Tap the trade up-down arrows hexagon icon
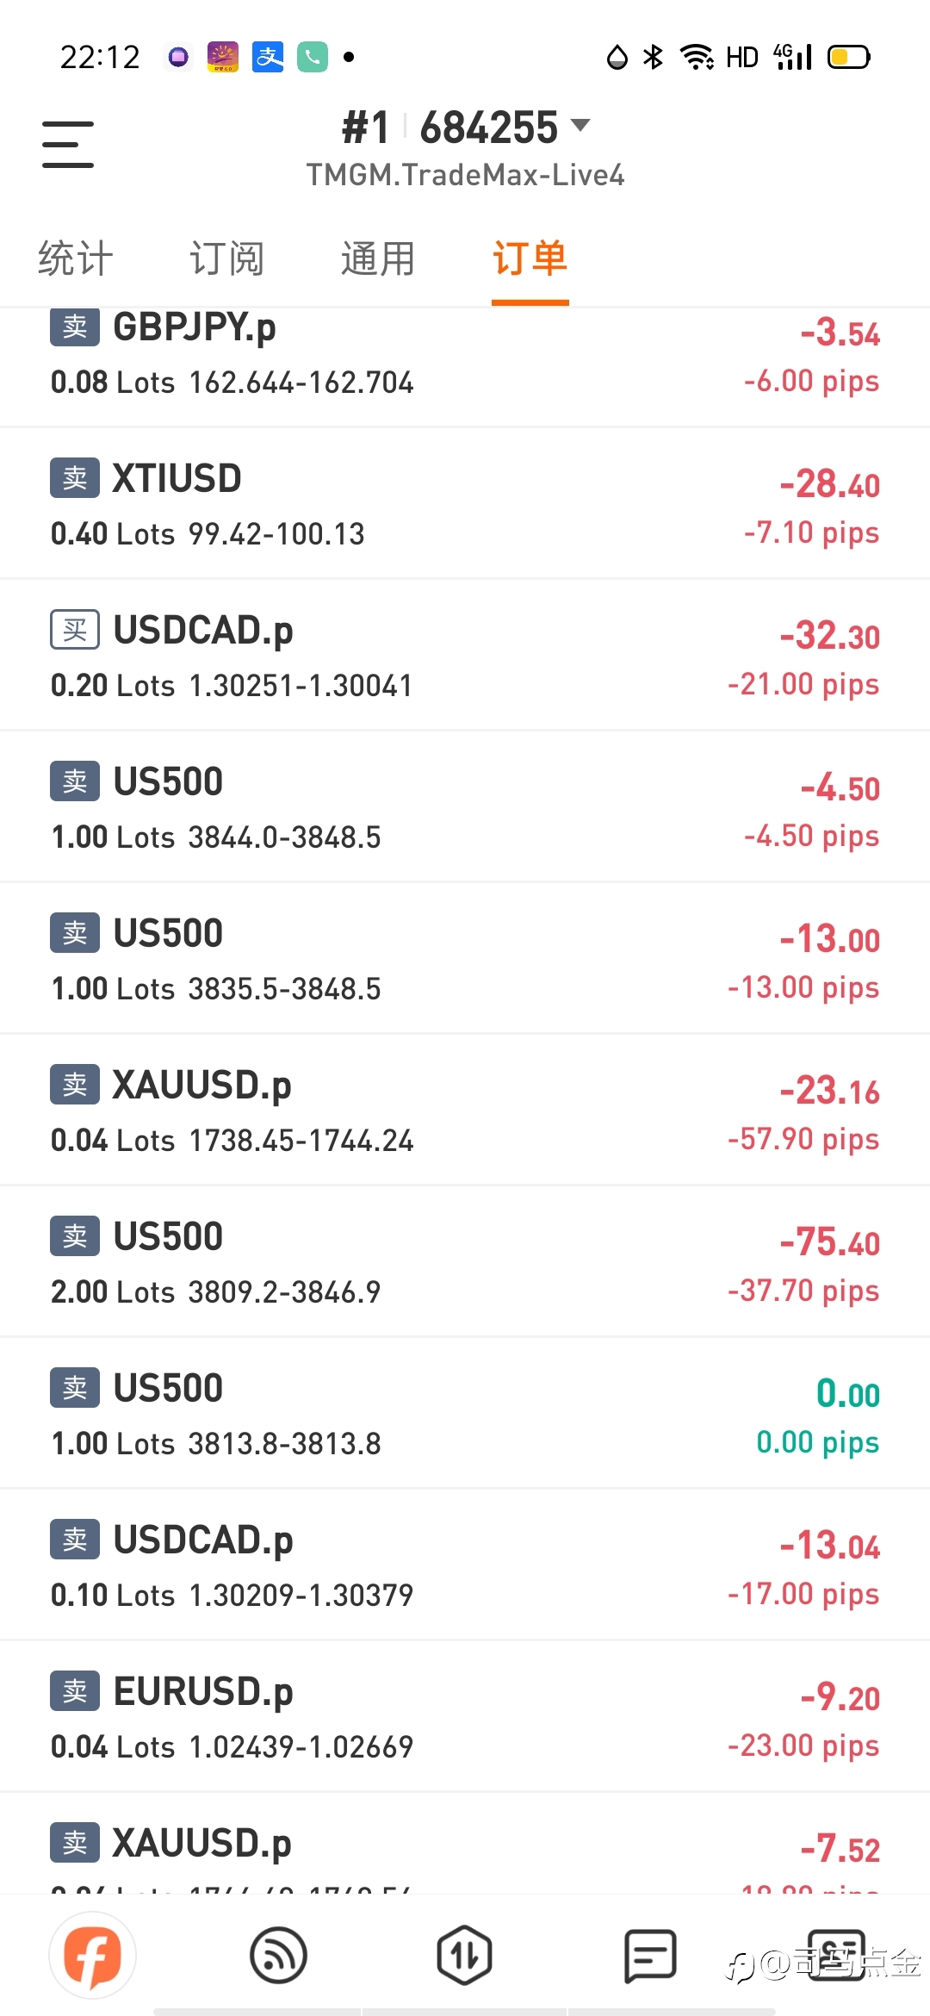Viewport: 930px width, 2016px height. tap(464, 1956)
